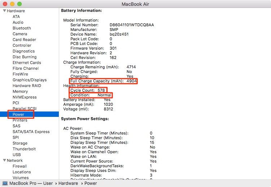The width and height of the screenshot is (271, 187).
Task: Click the Device Name value bq20z451
Action: tap(119, 34)
